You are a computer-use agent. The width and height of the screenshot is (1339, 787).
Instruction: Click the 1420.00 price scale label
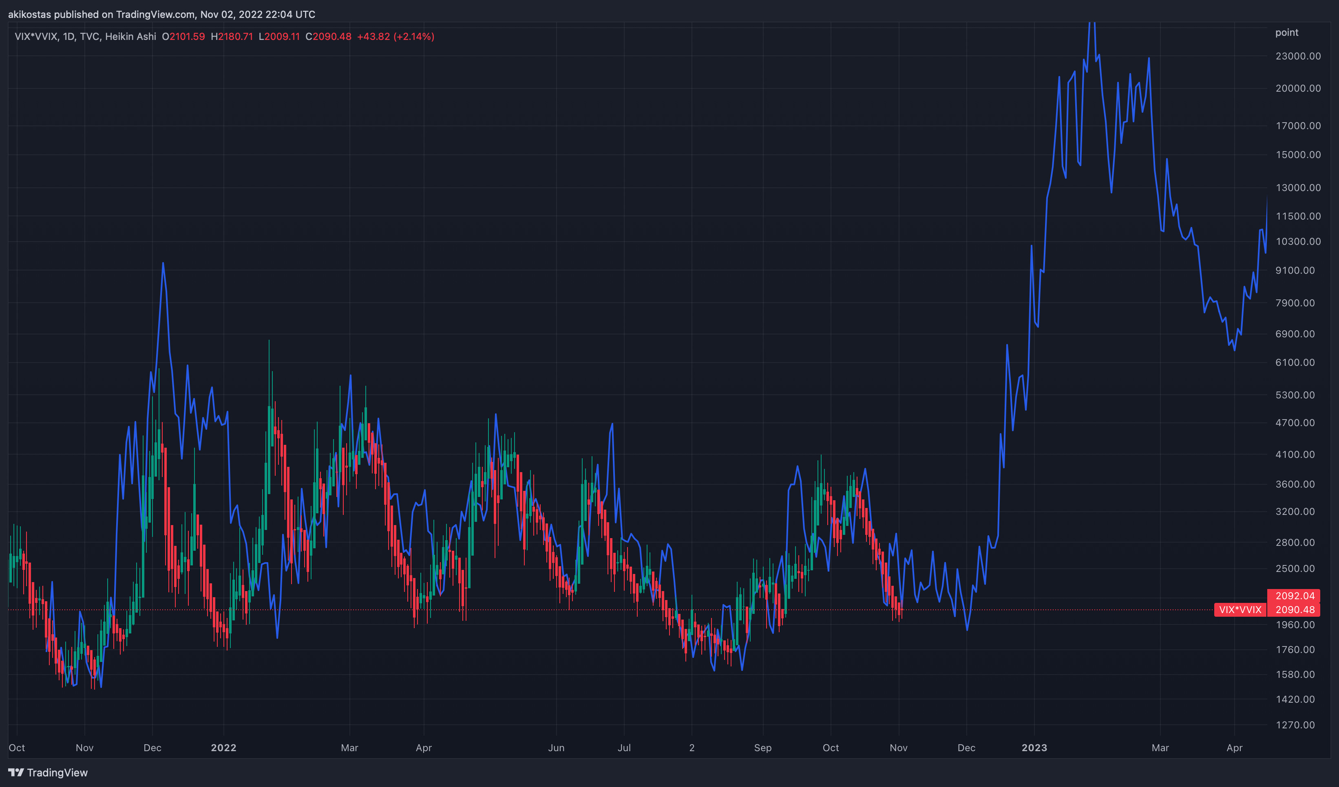[x=1295, y=699]
